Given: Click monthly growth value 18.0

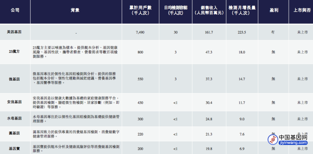Looking at the screenshot, I should 242,52.
